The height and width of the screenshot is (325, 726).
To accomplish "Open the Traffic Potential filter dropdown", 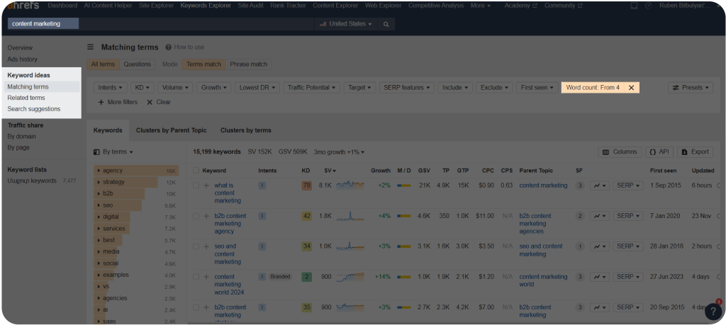I will pos(312,87).
